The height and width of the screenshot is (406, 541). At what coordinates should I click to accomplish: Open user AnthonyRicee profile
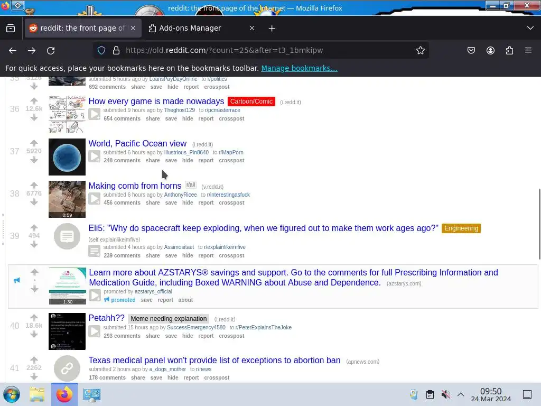point(181,195)
